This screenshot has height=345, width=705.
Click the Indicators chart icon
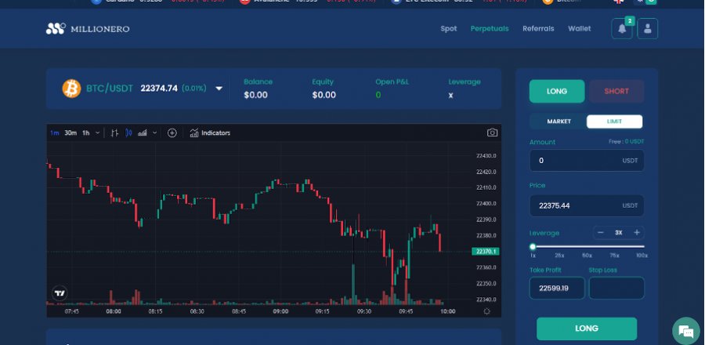coord(194,133)
